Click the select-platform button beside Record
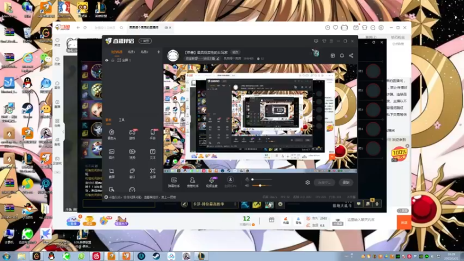The width and height of the screenshot is (464, 261). [x=324, y=182]
